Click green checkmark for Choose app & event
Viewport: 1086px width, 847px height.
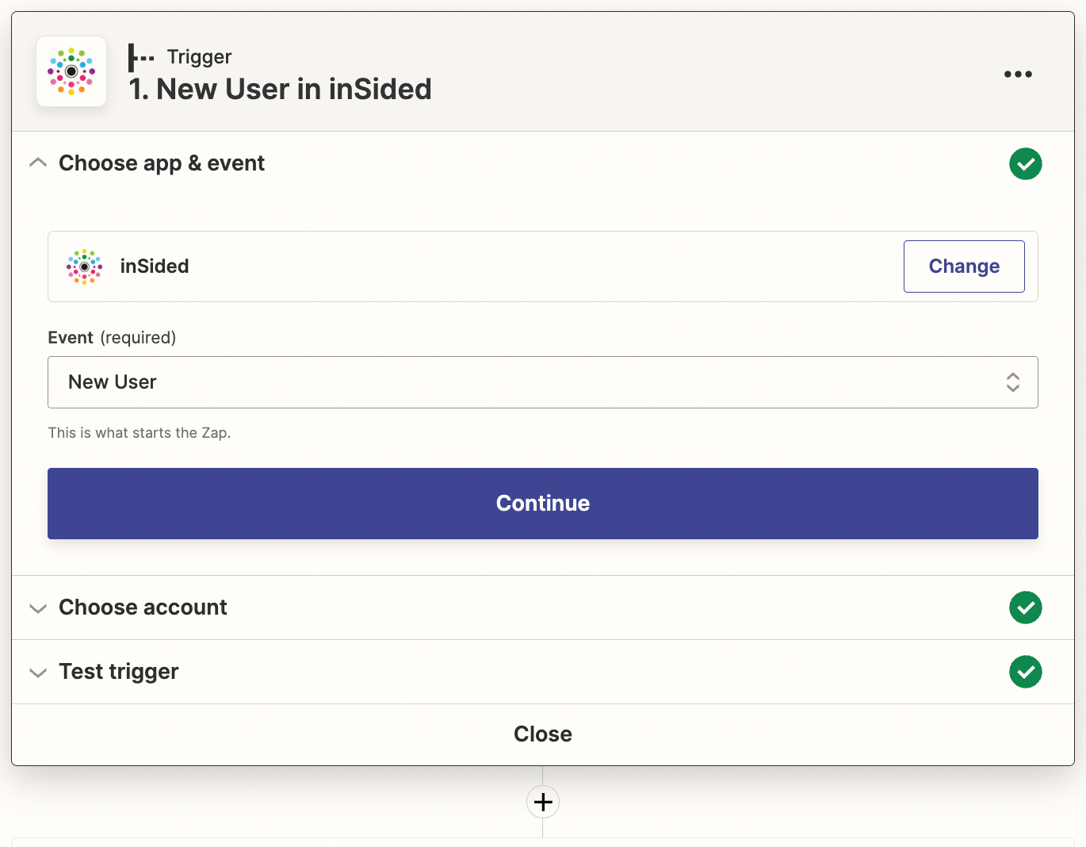pyautogui.click(x=1026, y=163)
